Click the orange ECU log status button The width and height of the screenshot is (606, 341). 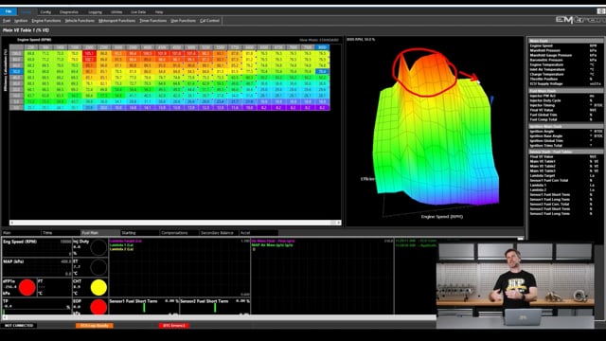[95, 326]
